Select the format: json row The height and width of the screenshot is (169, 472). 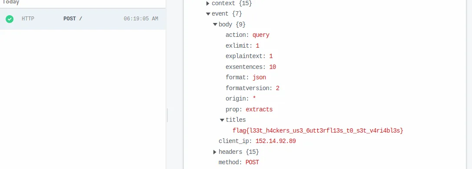click(x=246, y=78)
